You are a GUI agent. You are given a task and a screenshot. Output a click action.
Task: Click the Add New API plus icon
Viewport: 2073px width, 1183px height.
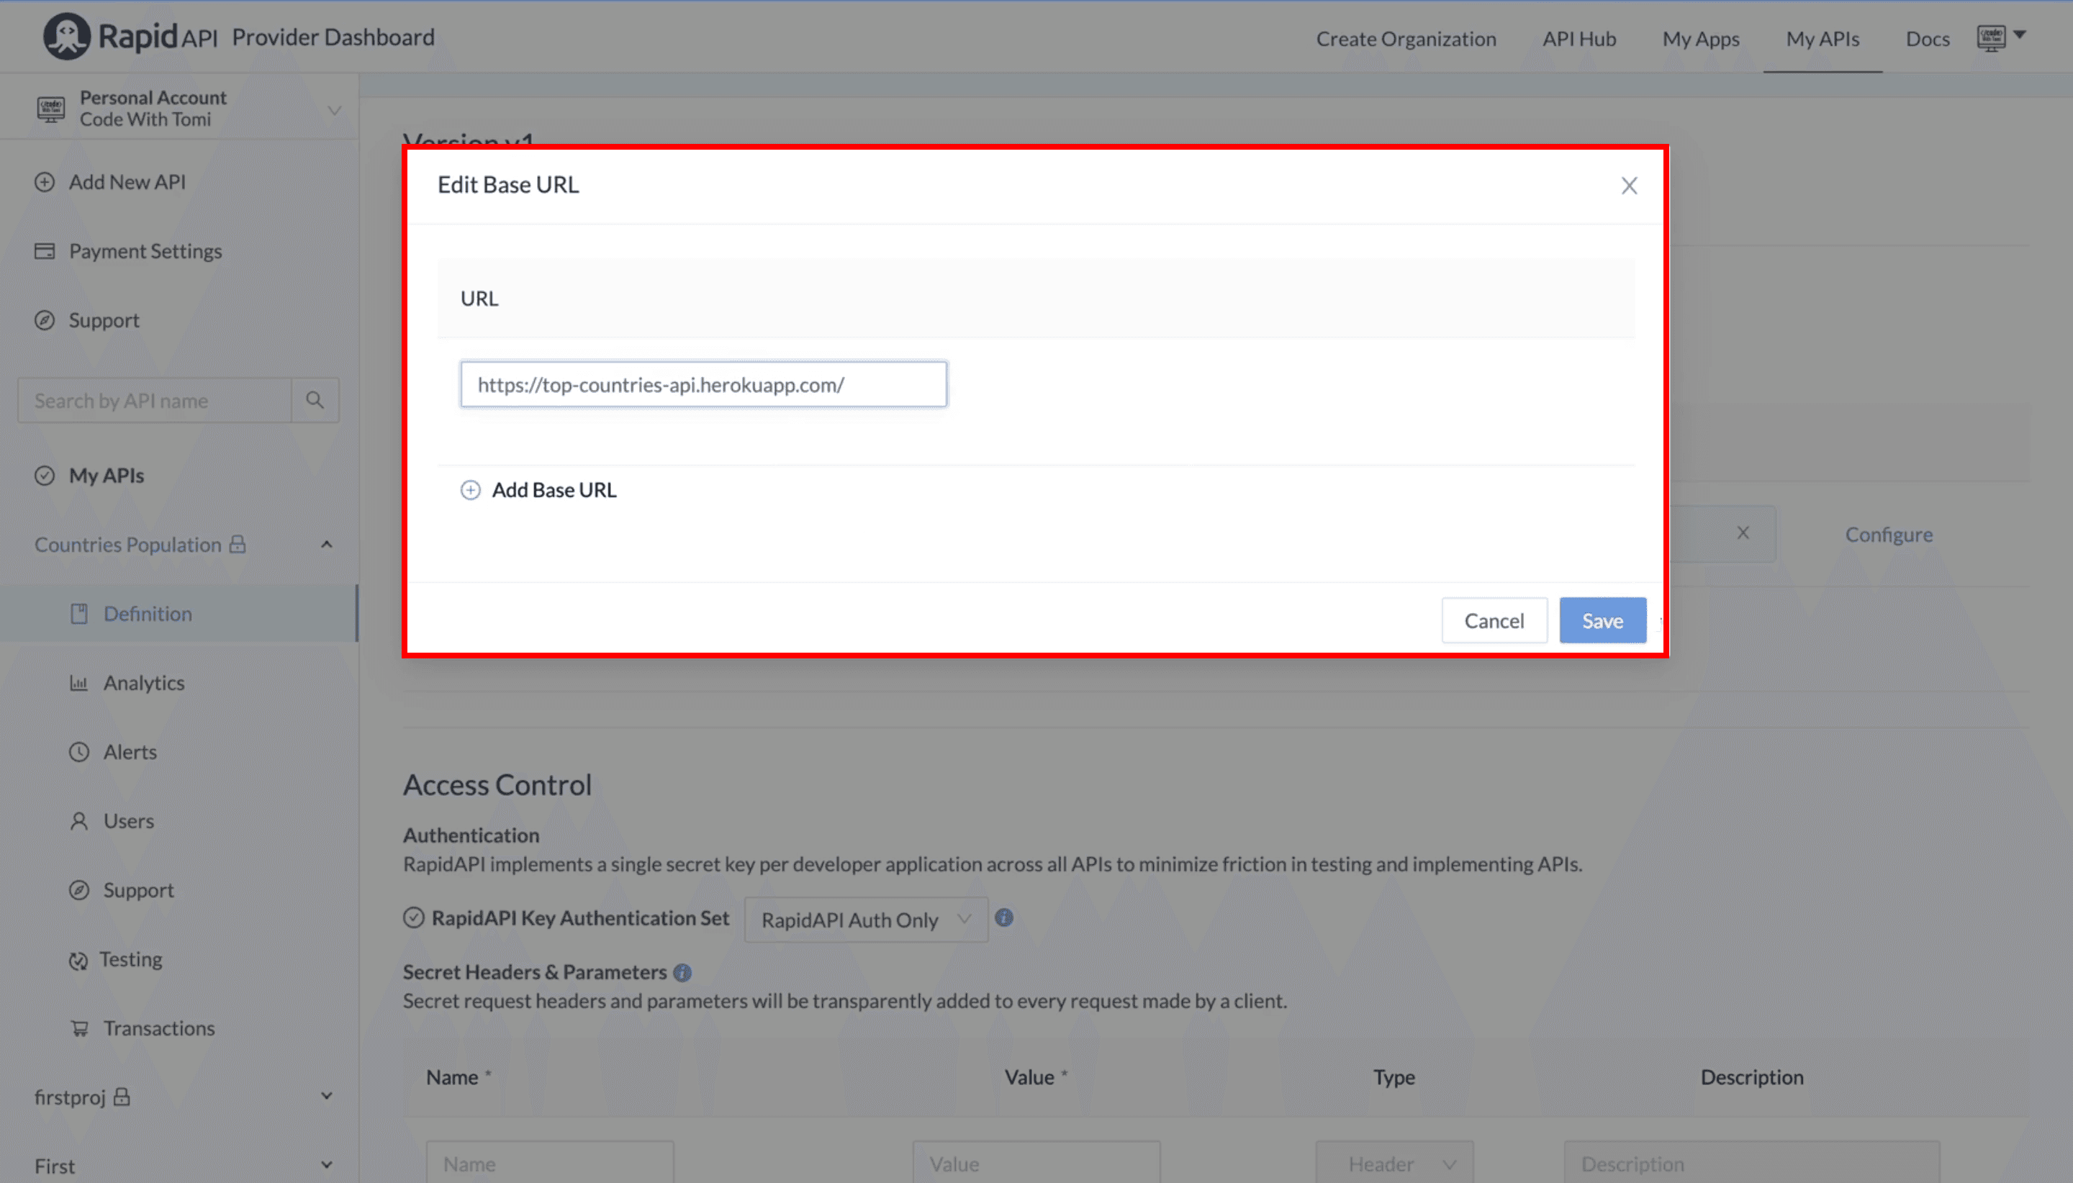tap(45, 182)
